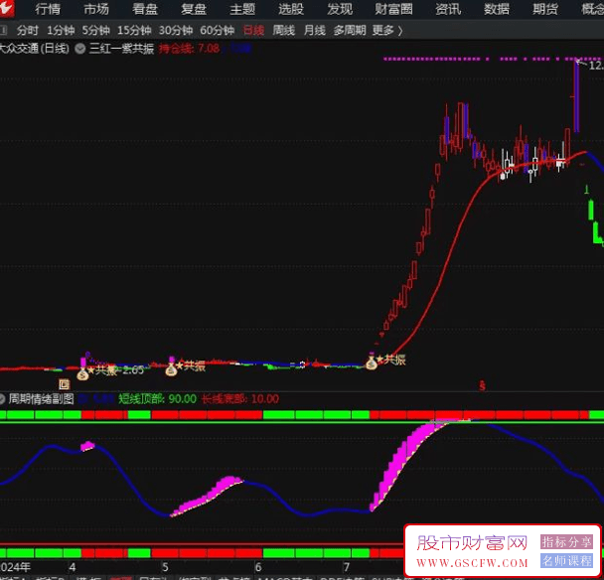Click the green 1 marker above green candles

coord(587,190)
